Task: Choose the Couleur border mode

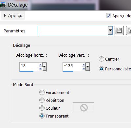Action: click(42, 108)
